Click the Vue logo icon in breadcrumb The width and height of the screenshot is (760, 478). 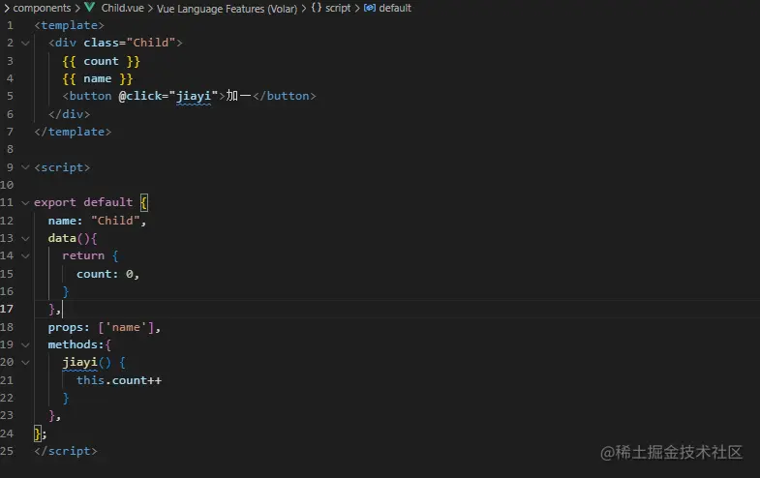pos(90,8)
